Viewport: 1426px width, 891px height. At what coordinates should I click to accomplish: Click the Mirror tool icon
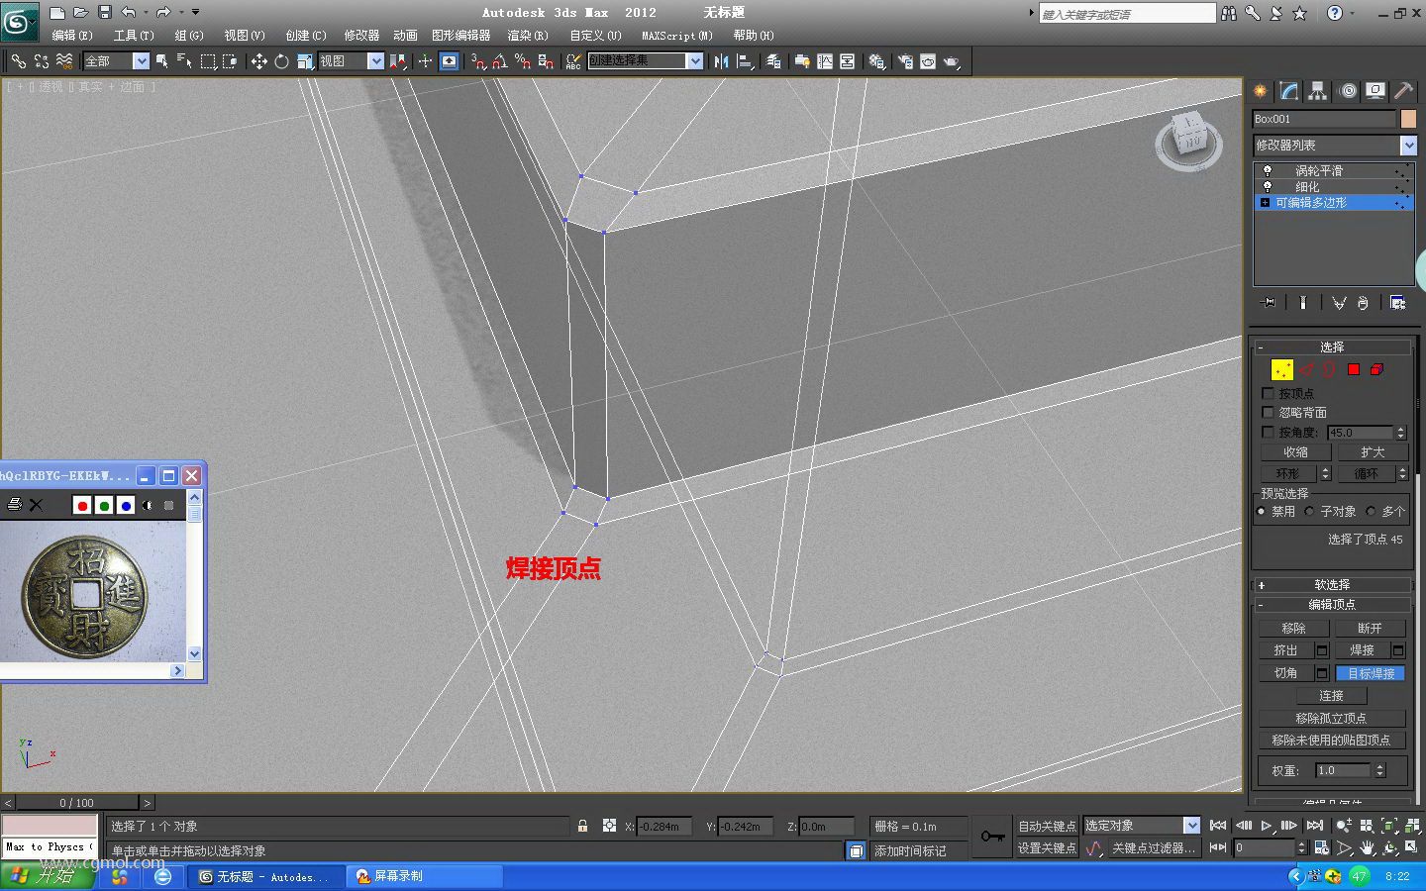click(721, 61)
